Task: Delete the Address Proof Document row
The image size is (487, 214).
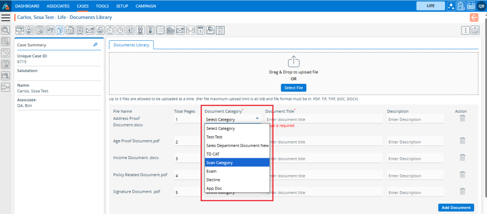Action: pyautogui.click(x=462, y=118)
